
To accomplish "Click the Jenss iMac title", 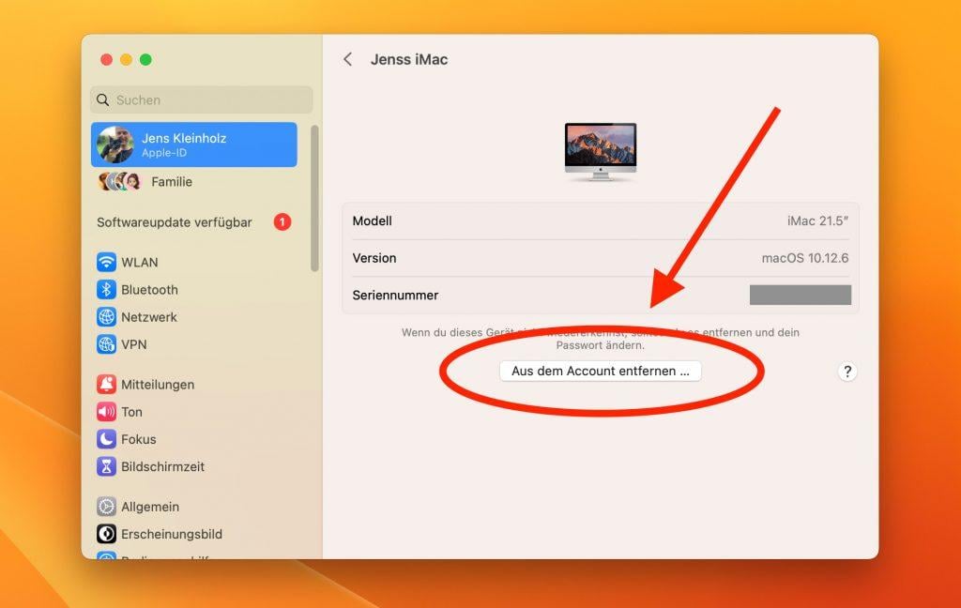I will 409,59.
